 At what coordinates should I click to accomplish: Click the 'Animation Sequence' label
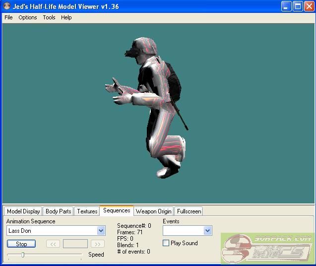point(31,221)
